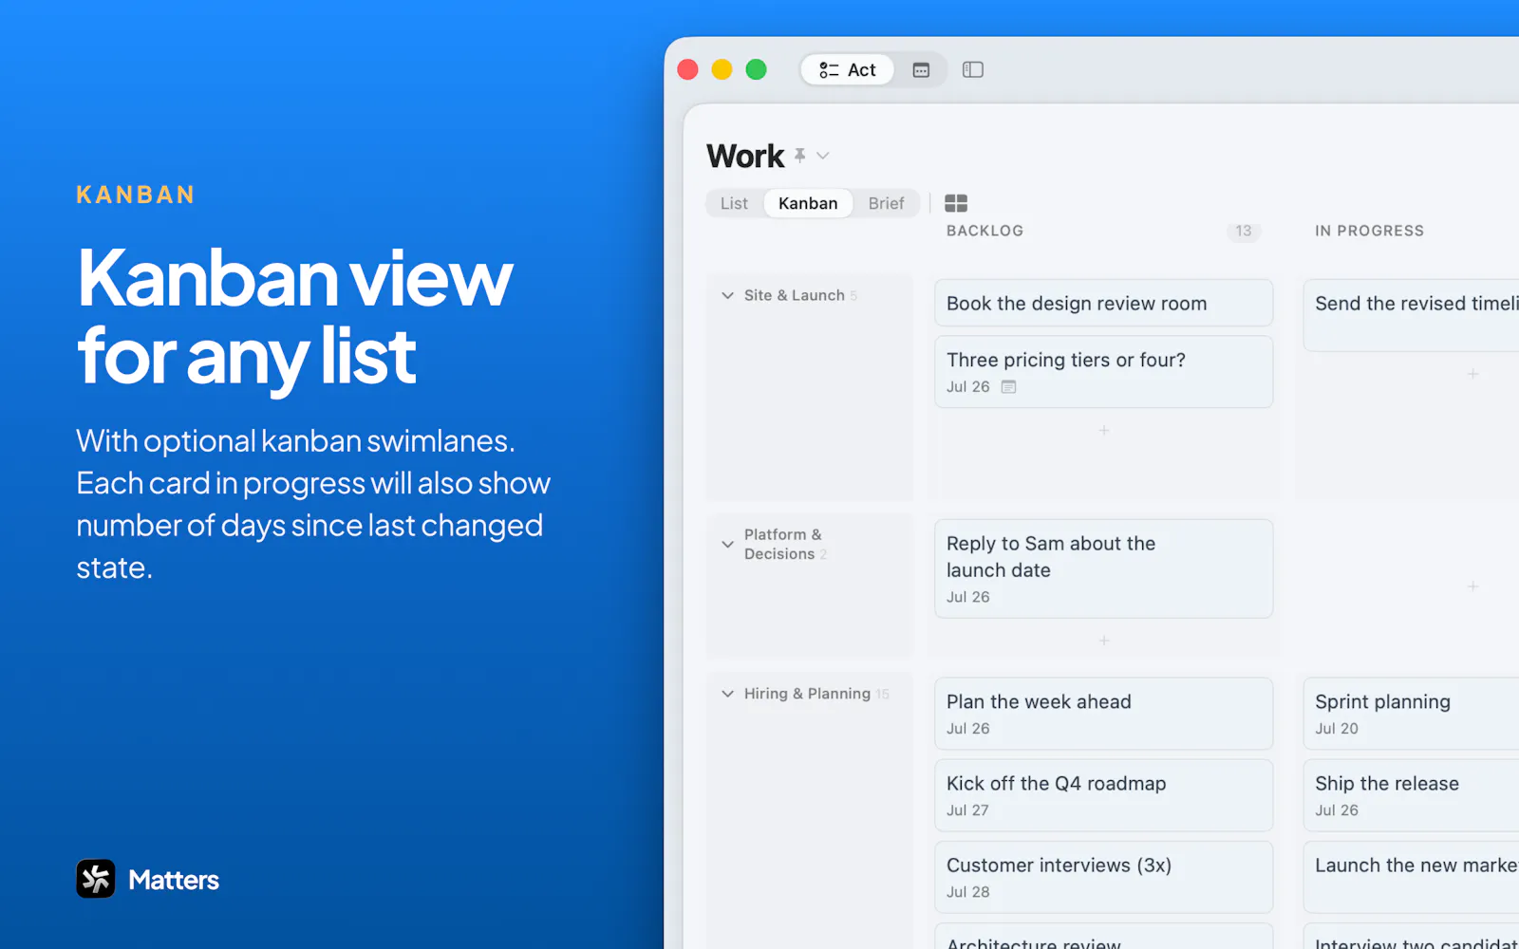Click the Kick off the Q4 roadmap card
The image size is (1519, 949).
click(1103, 795)
